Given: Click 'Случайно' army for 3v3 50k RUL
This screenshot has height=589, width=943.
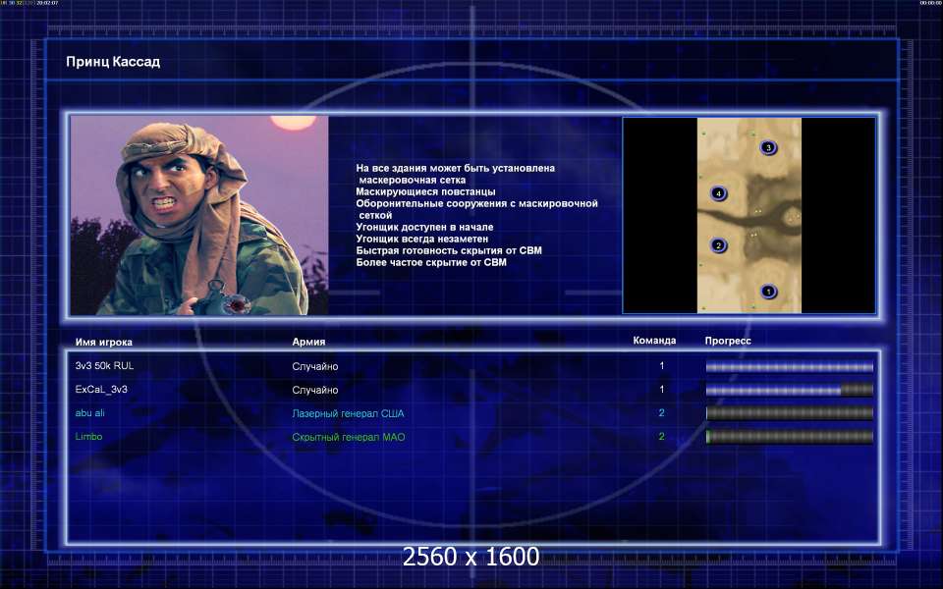Looking at the screenshot, I should click(x=315, y=366).
